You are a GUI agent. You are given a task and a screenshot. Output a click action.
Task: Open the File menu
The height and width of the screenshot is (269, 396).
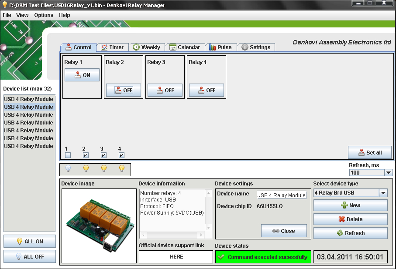point(7,15)
